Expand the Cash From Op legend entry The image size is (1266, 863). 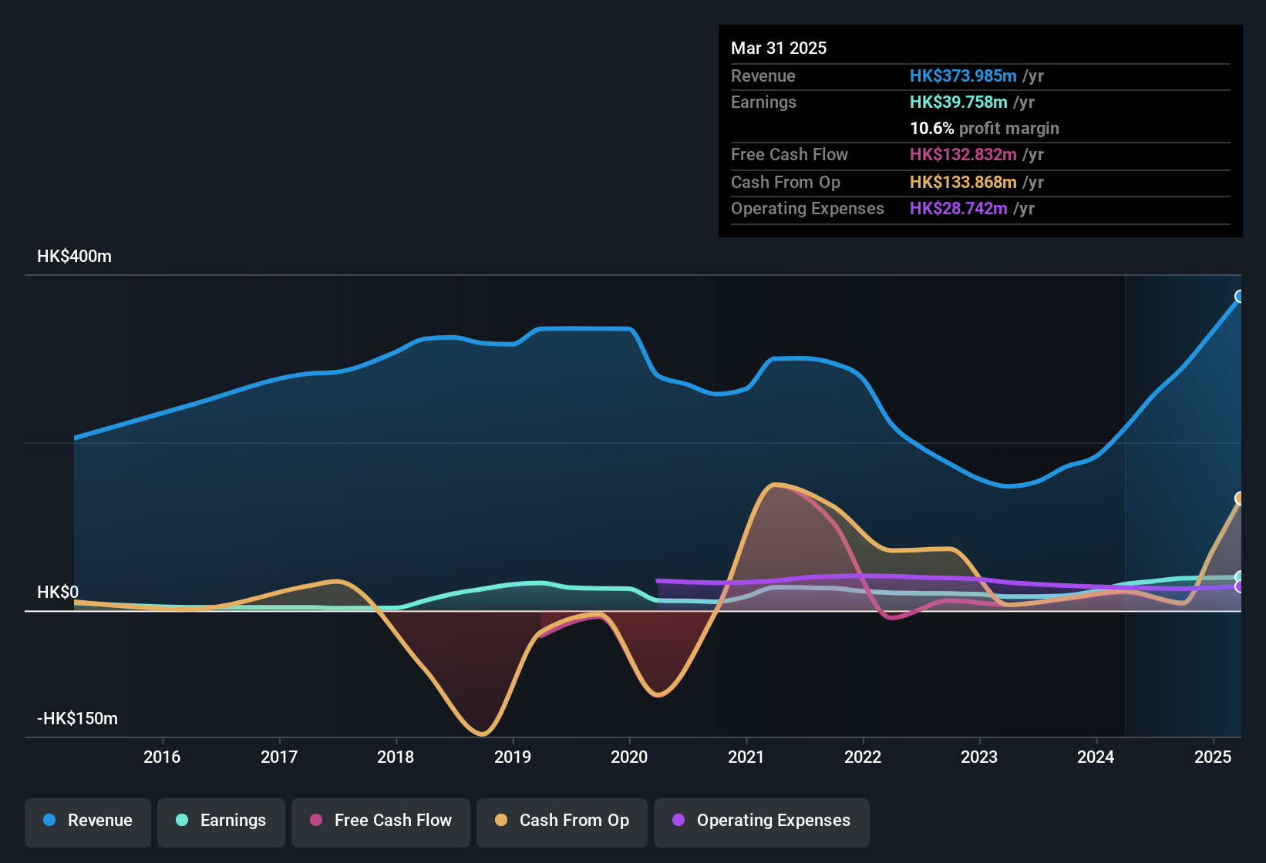click(x=561, y=821)
